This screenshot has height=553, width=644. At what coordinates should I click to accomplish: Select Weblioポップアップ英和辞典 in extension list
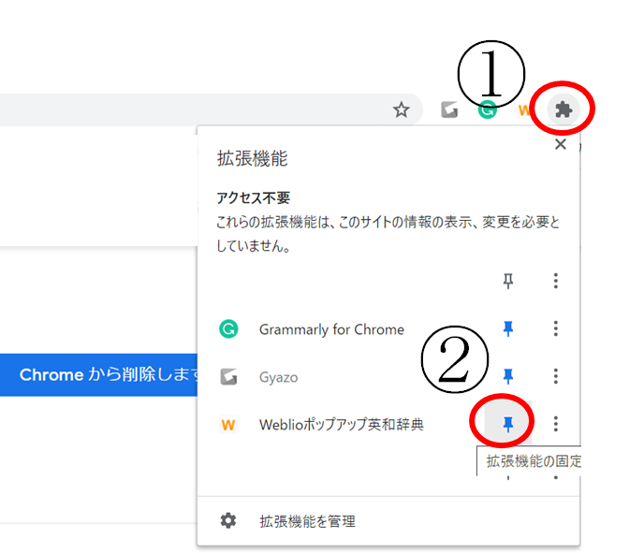(341, 424)
